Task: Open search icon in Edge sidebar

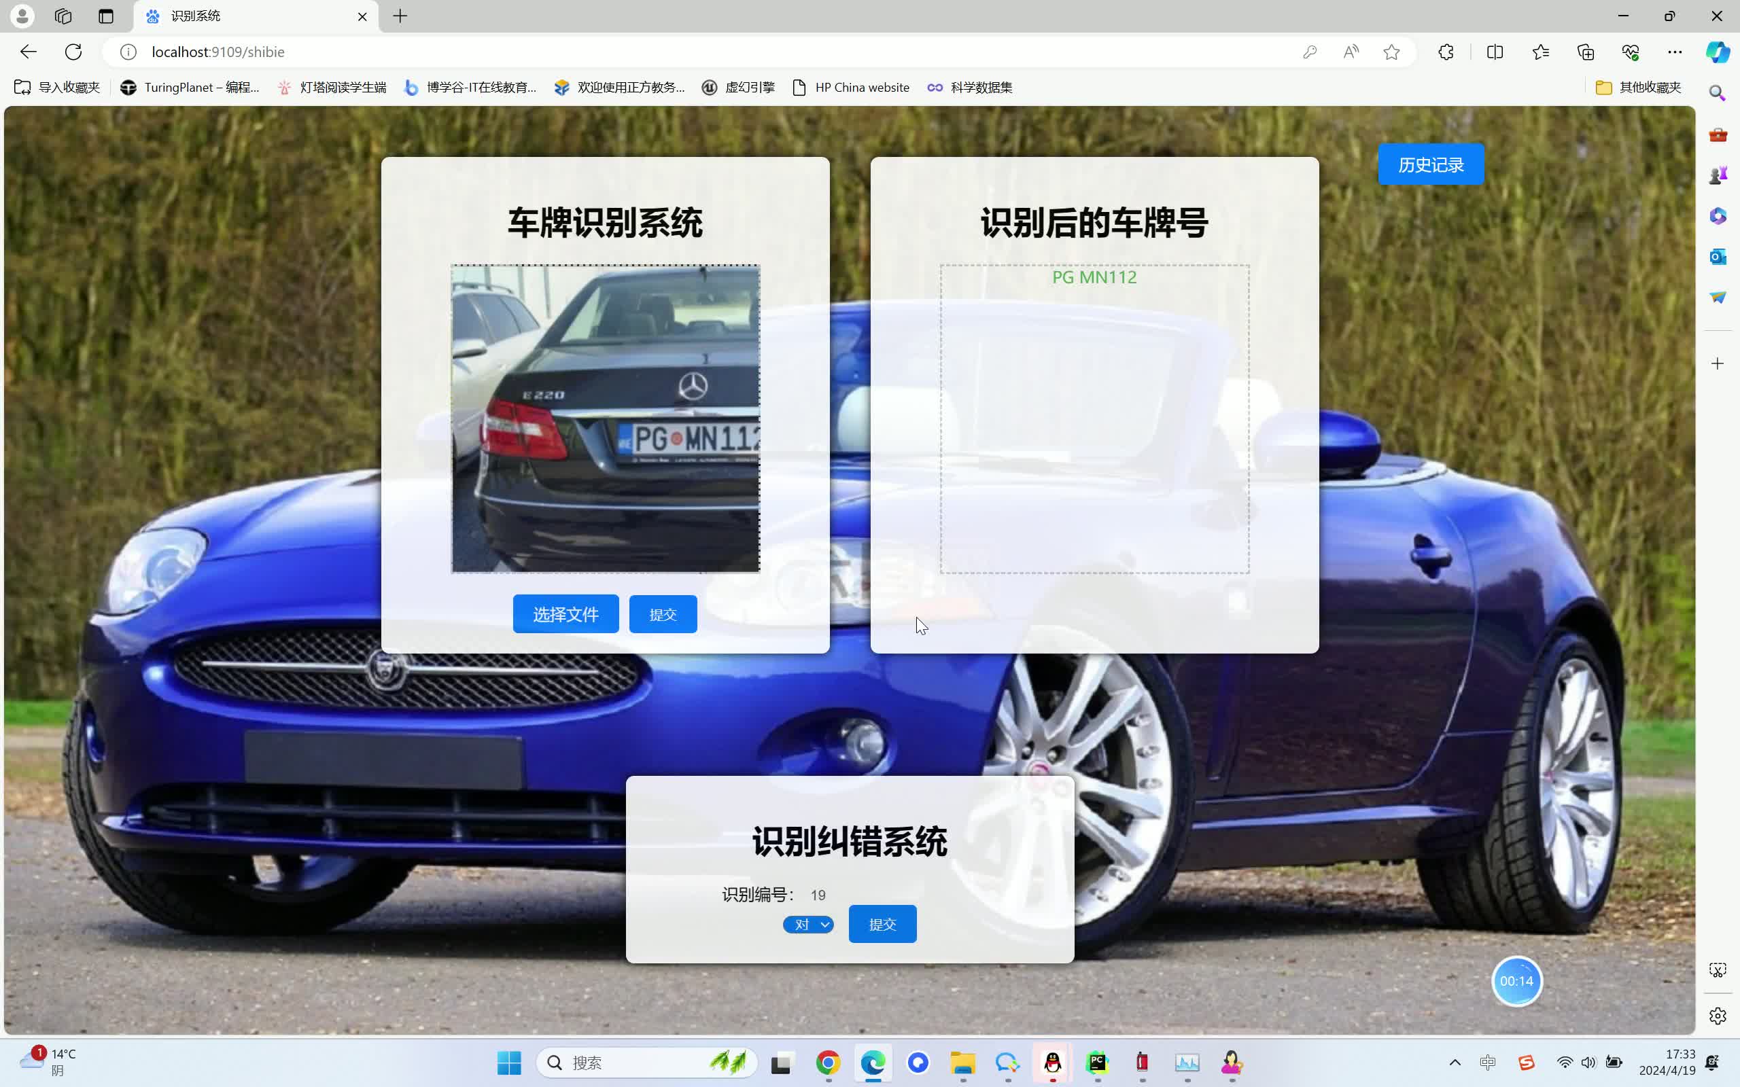Action: pyautogui.click(x=1718, y=93)
